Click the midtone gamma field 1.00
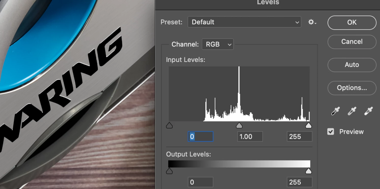 click(x=250, y=136)
